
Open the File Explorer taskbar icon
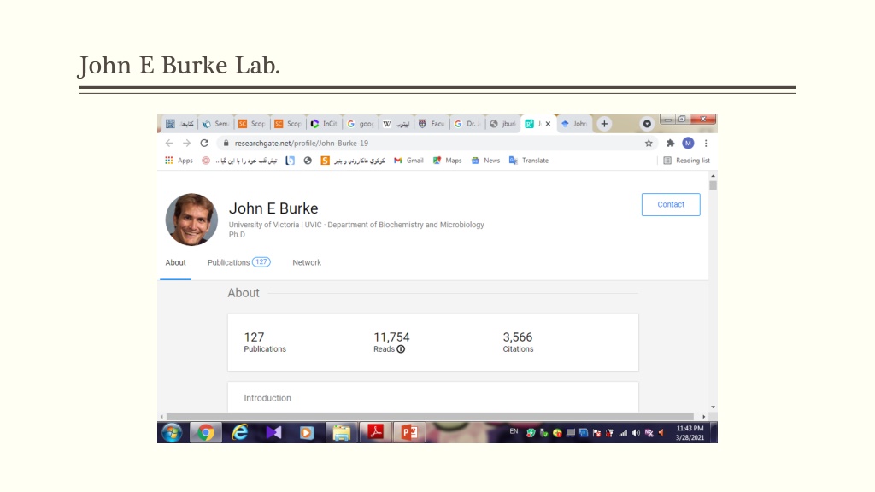[x=342, y=433]
